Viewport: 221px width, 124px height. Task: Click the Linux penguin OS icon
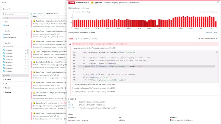120,120
